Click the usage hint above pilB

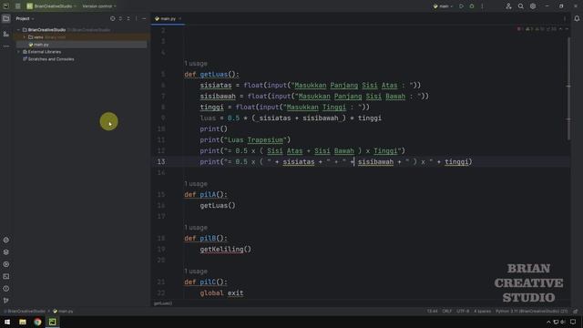click(x=196, y=228)
